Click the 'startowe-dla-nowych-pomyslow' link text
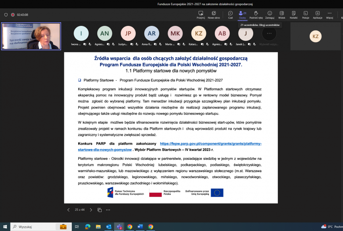The width and height of the screenshot is (343, 231). pos(105,149)
